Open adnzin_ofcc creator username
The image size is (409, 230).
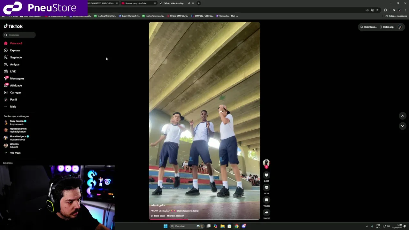pyautogui.click(x=158, y=205)
